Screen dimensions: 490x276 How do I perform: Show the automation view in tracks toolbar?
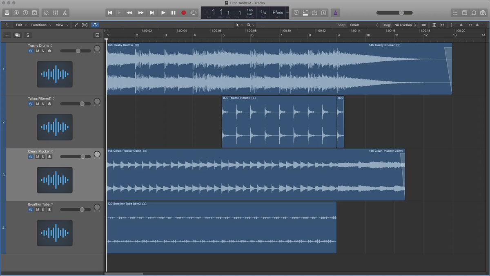point(76,25)
